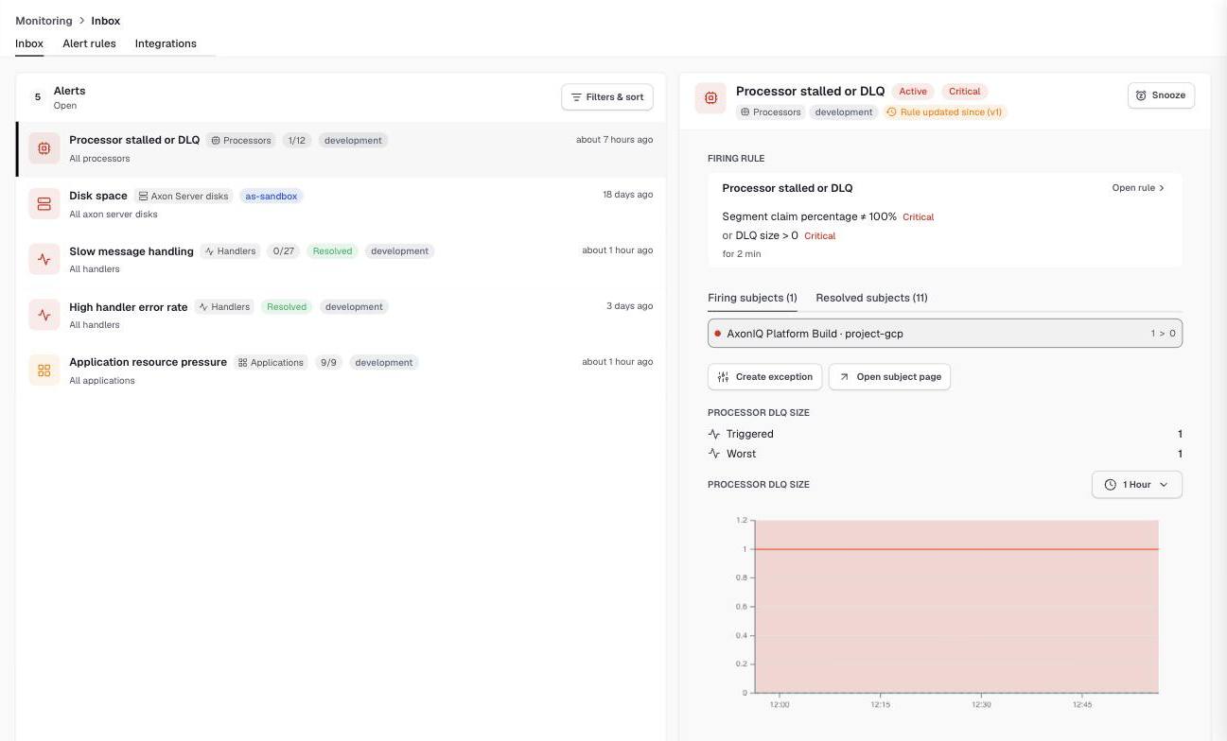Click the Axon Server disks tag
1227x741 pixels.
click(184, 197)
